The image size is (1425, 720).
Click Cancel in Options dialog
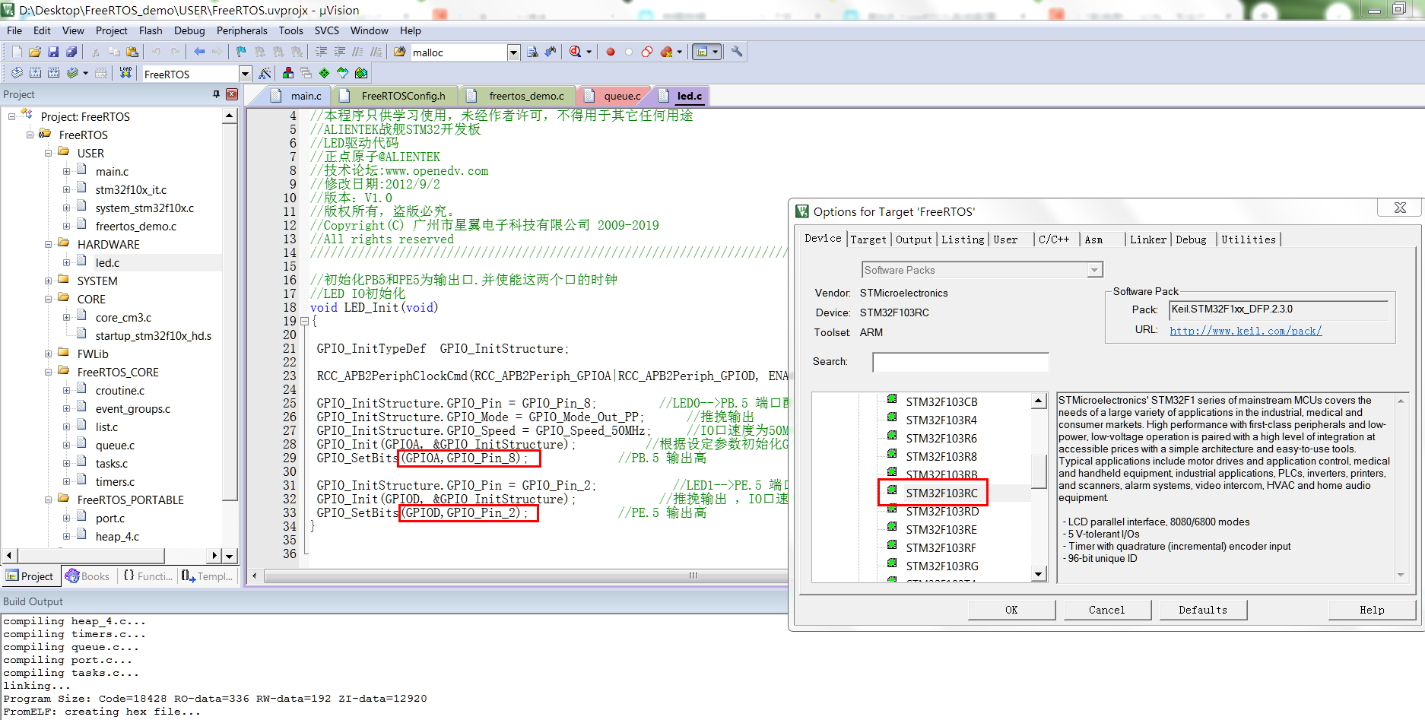[1106, 610]
